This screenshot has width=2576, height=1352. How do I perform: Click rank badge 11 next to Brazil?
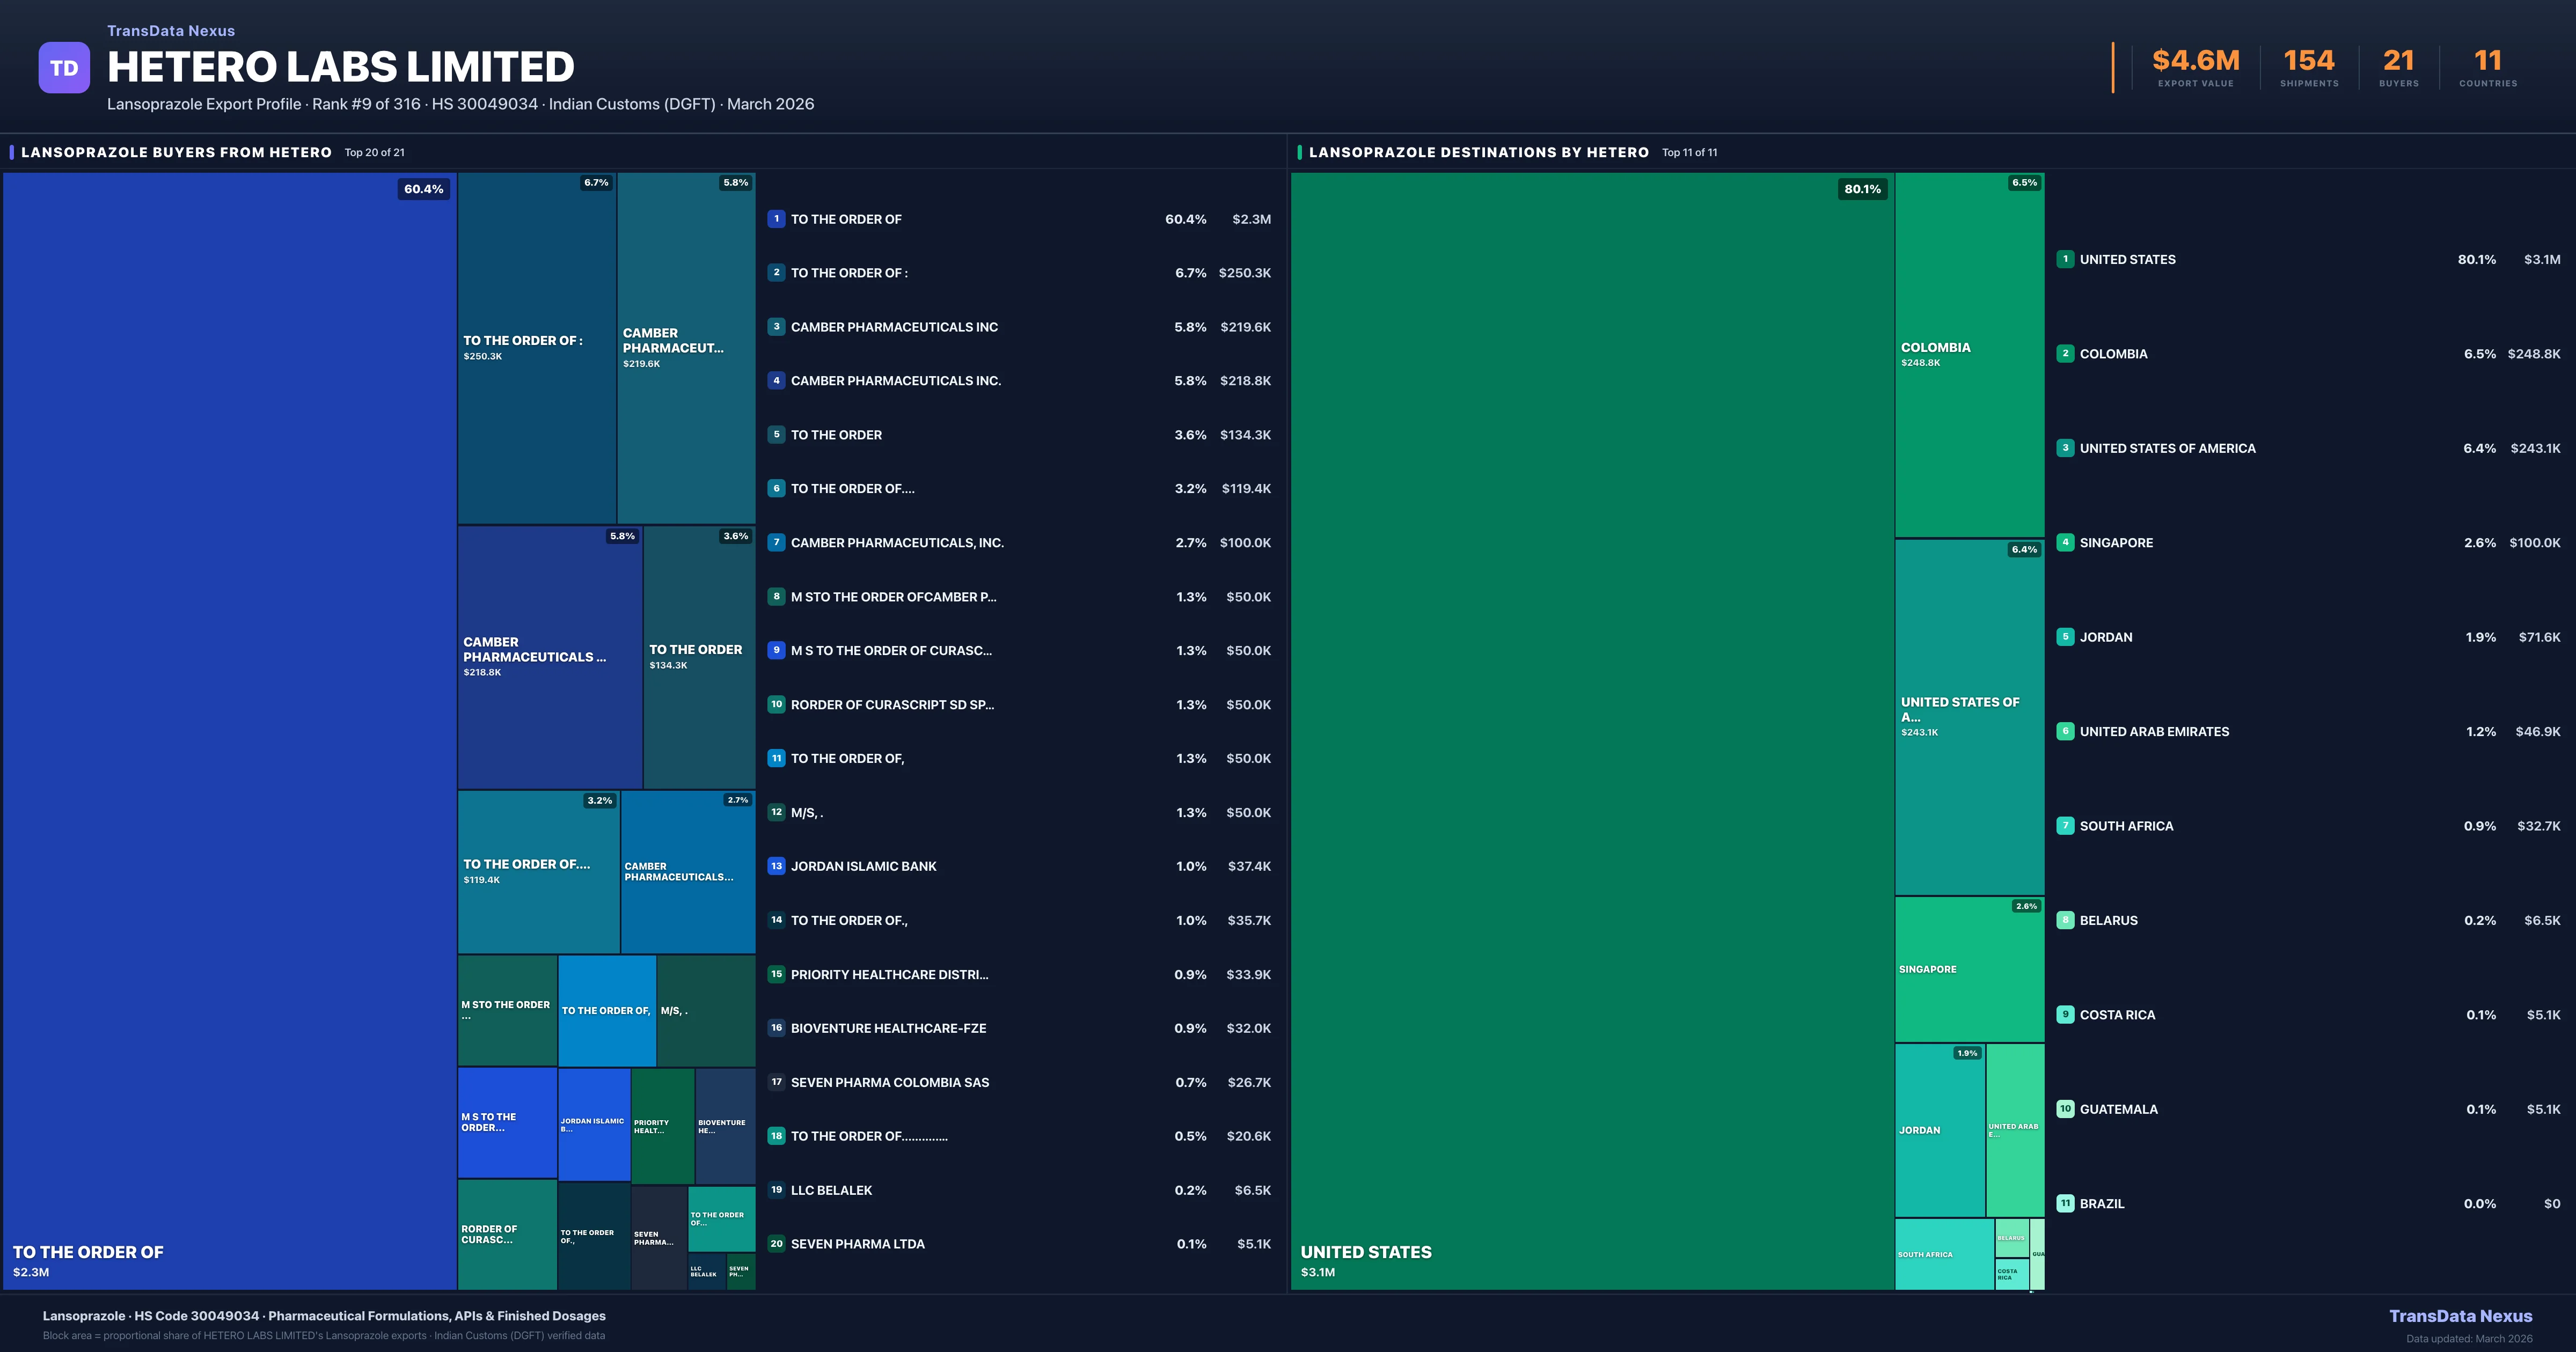coord(2065,1203)
